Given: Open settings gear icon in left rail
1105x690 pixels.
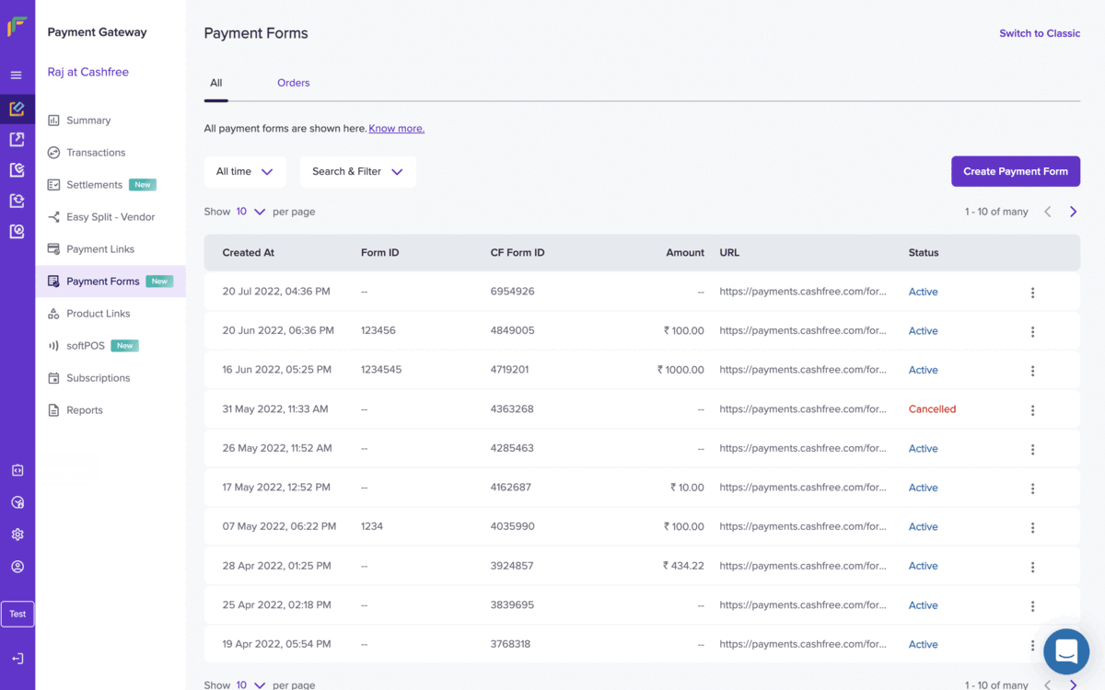Looking at the screenshot, I should coord(17,535).
